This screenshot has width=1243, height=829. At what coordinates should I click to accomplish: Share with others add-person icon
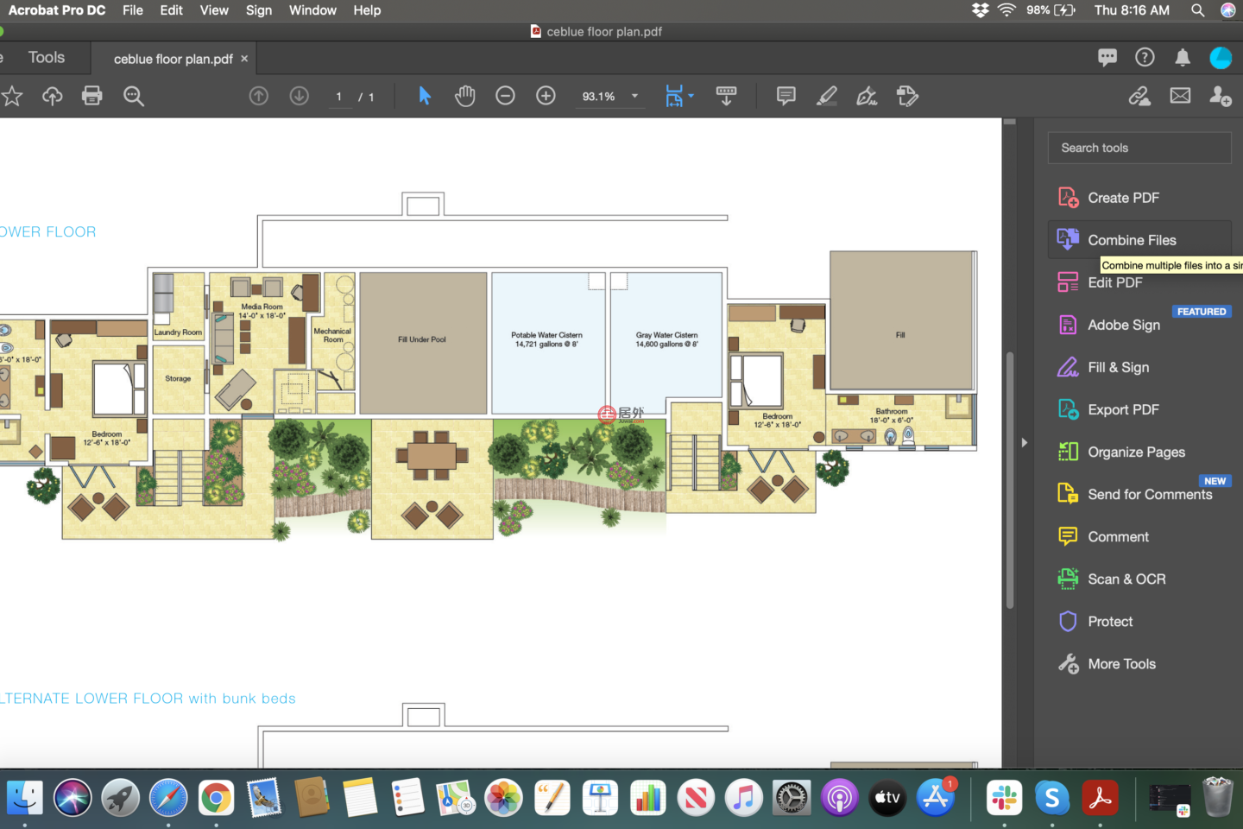click(x=1221, y=96)
